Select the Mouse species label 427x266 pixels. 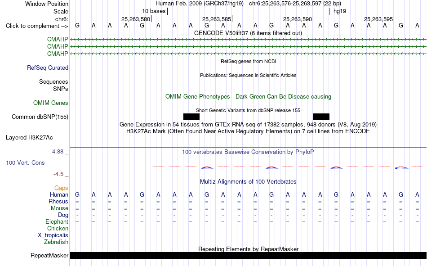coord(59,208)
